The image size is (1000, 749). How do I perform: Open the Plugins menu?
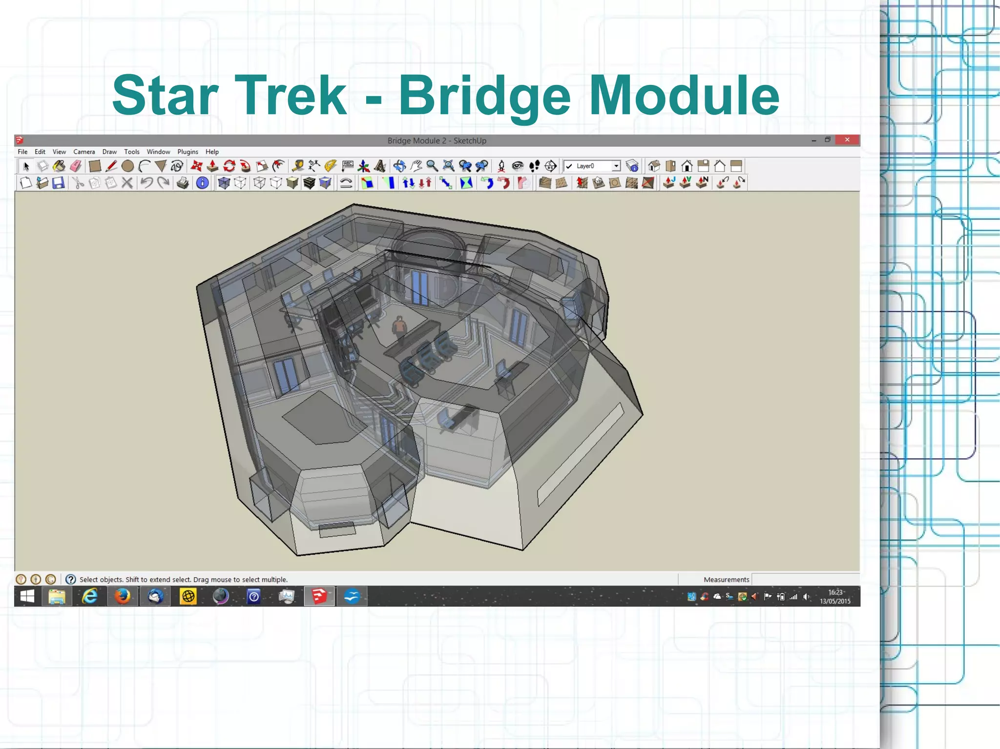click(x=187, y=152)
